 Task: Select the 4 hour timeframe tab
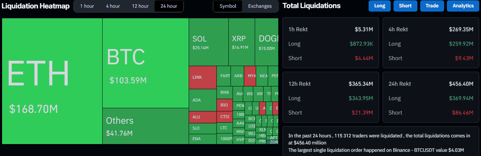[x=113, y=6]
